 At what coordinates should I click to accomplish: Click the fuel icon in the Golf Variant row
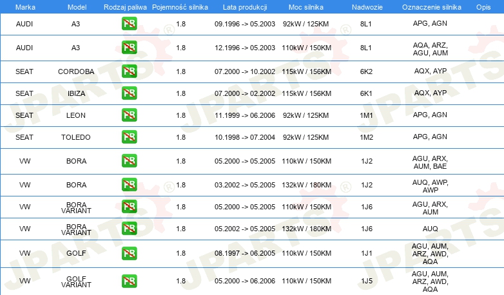tap(129, 281)
